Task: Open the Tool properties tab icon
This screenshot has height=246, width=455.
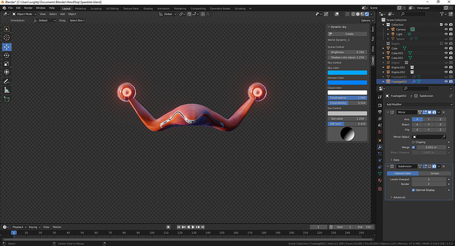Action: coord(380,97)
